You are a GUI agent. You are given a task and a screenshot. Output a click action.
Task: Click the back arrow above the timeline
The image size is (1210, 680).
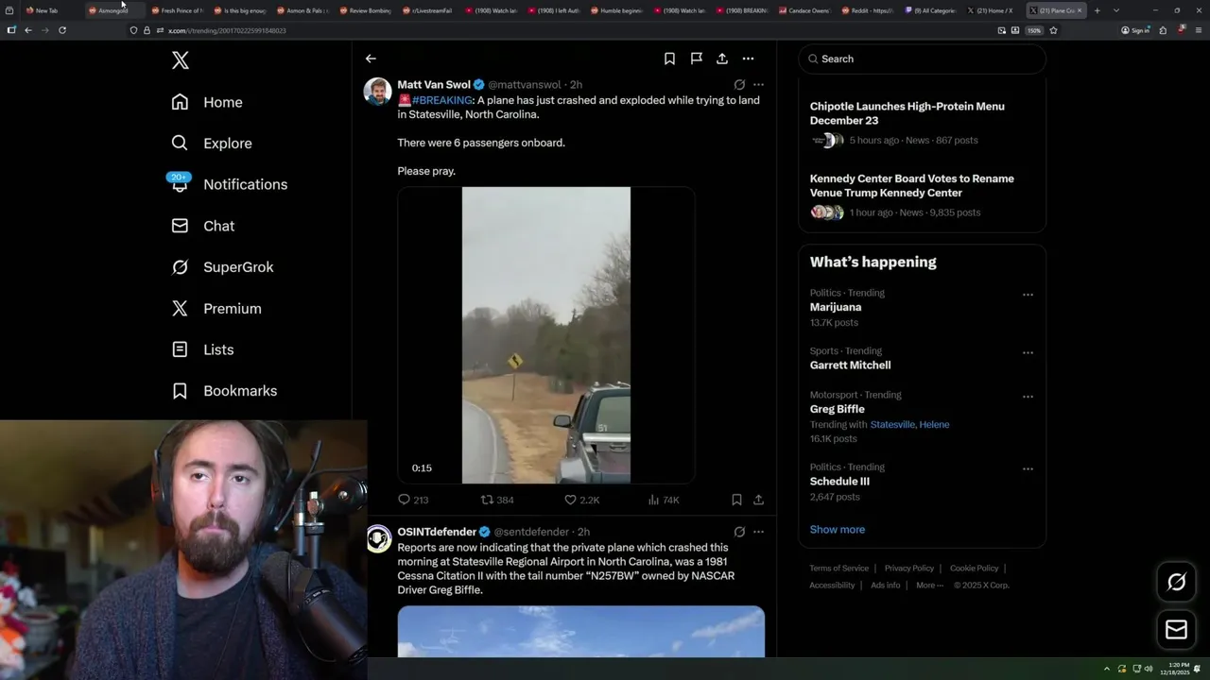(x=371, y=59)
